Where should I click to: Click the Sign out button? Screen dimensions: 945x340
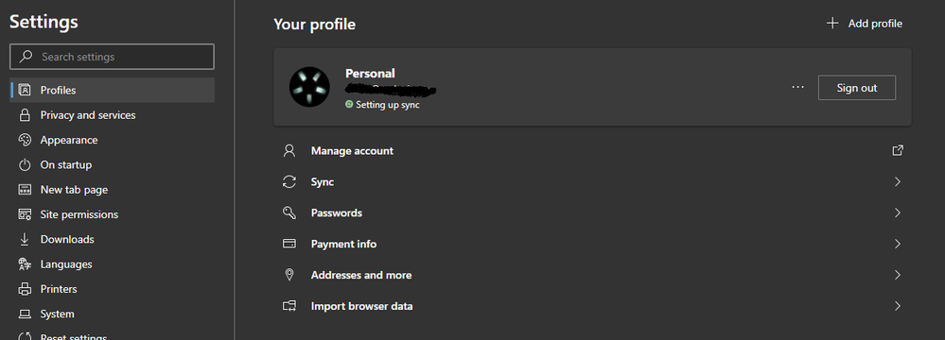coord(856,88)
